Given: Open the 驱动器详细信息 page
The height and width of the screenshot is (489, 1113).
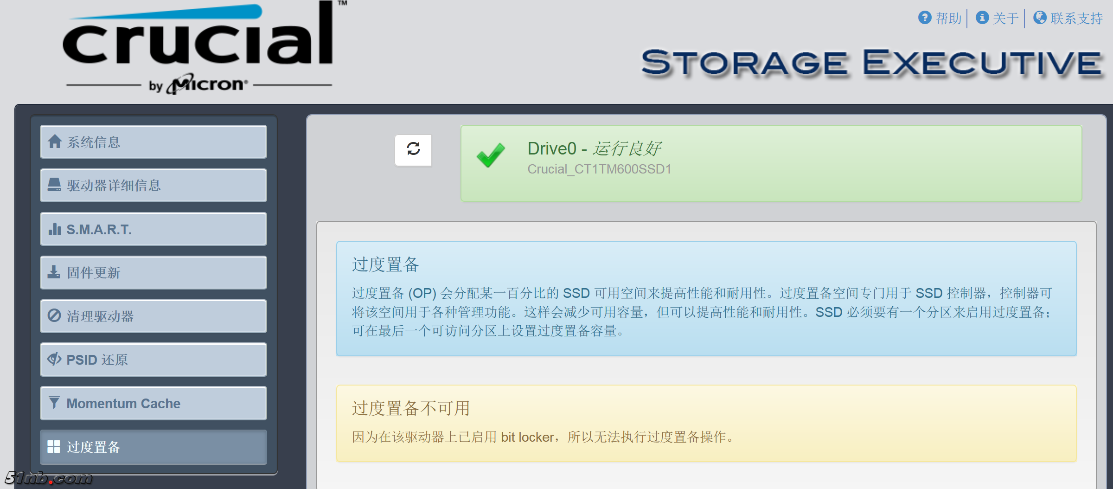Looking at the screenshot, I should (x=153, y=186).
